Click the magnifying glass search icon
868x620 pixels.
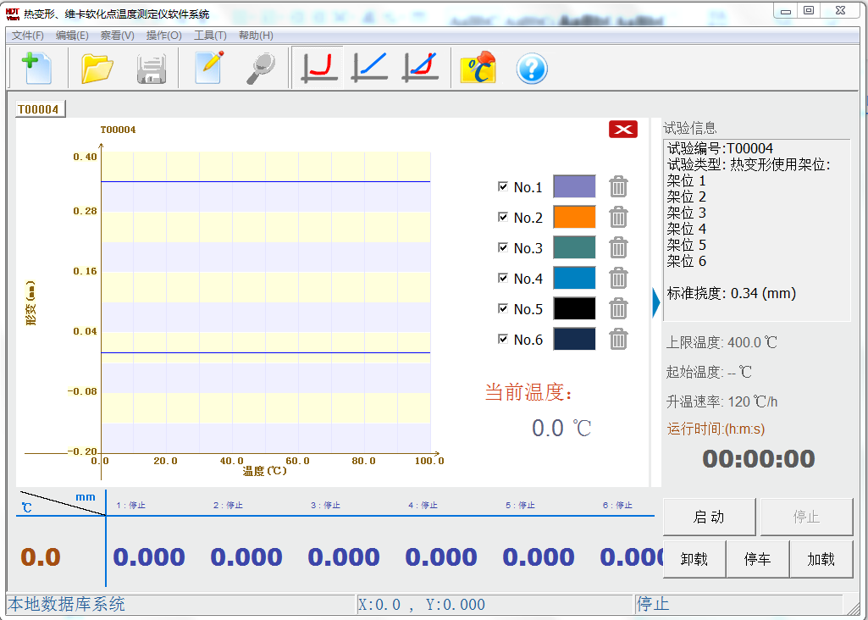260,68
